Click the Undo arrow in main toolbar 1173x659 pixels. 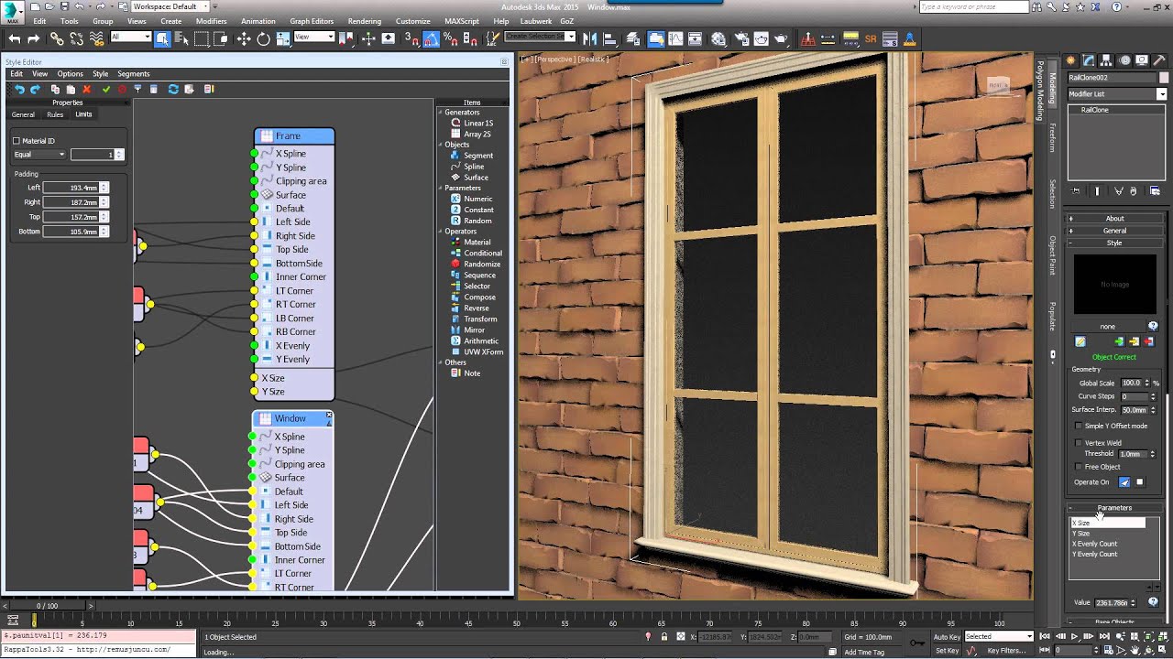[15, 38]
